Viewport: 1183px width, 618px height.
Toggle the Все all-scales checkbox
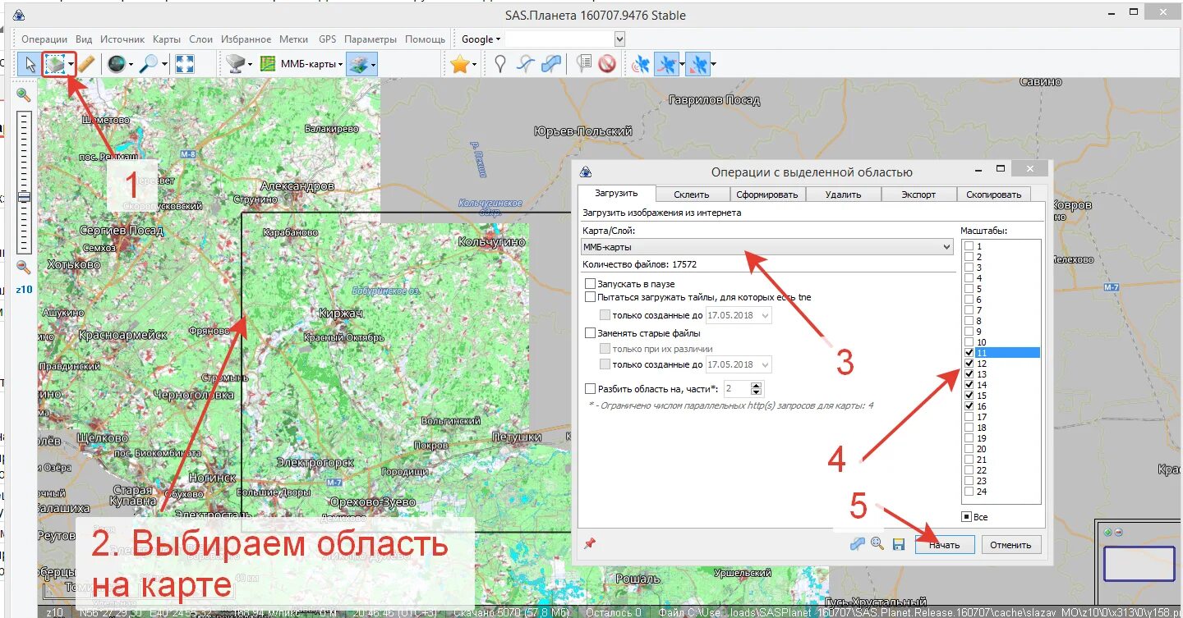click(x=966, y=517)
